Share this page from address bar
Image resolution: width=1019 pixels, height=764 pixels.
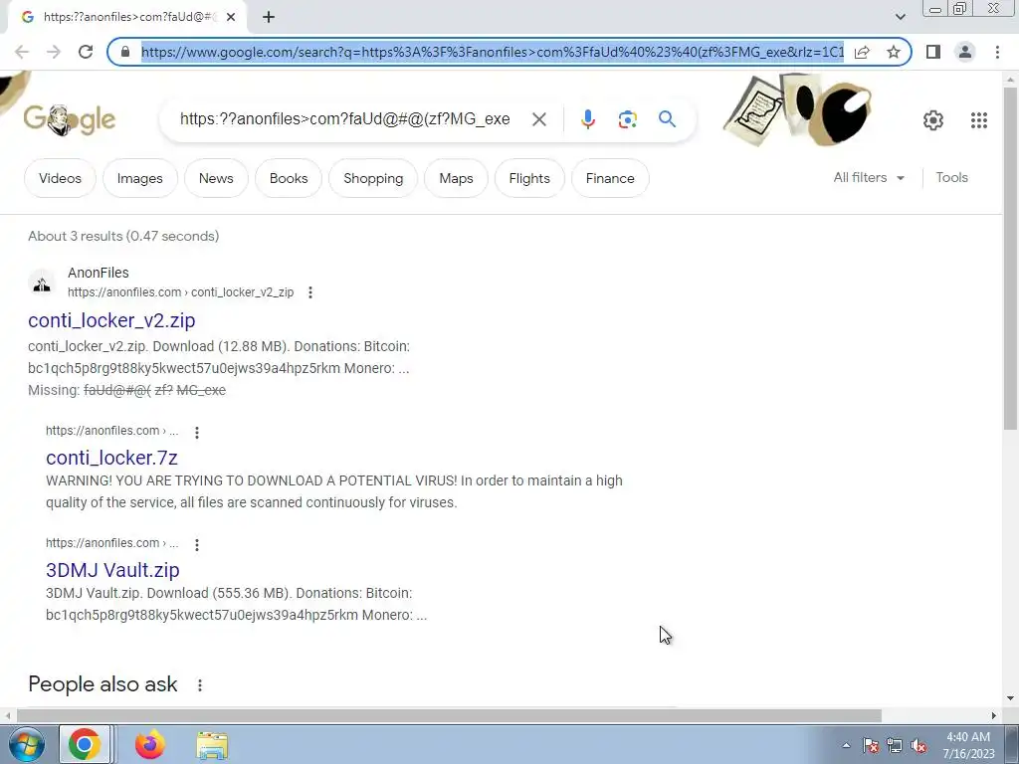862,52
